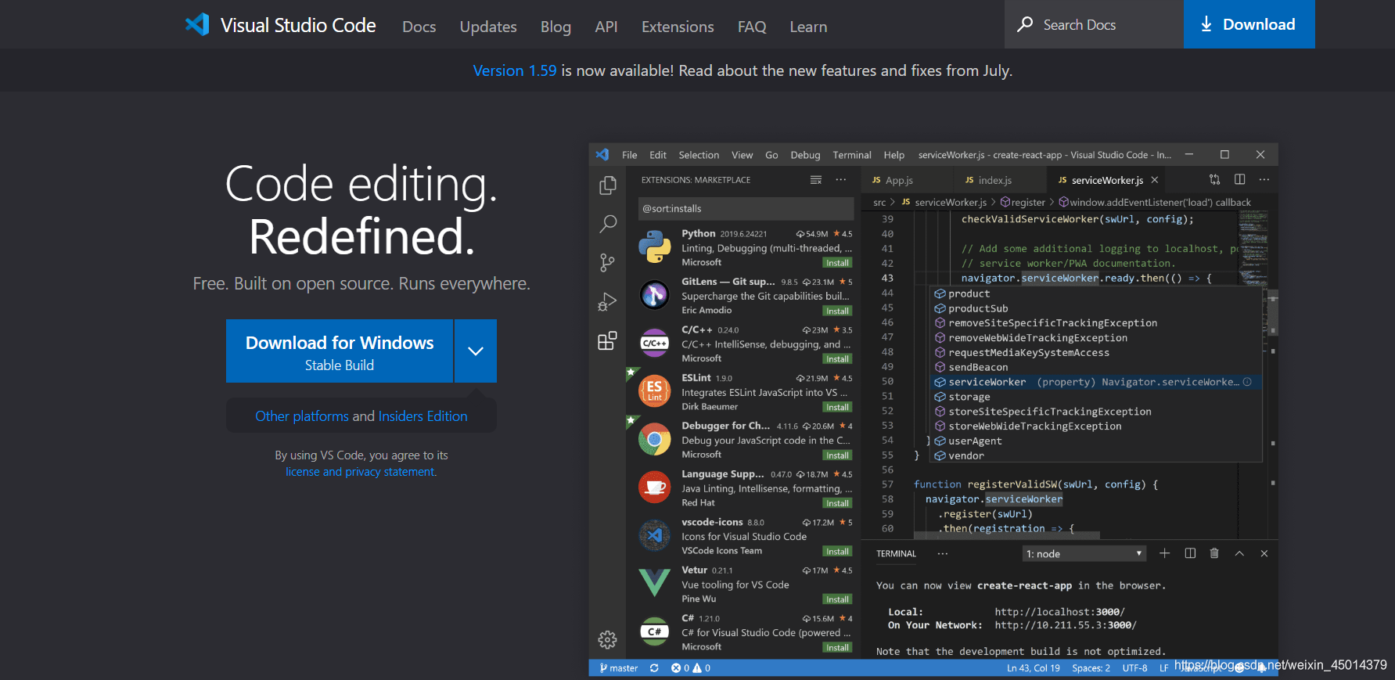Install the Python extension

pyautogui.click(x=837, y=263)
